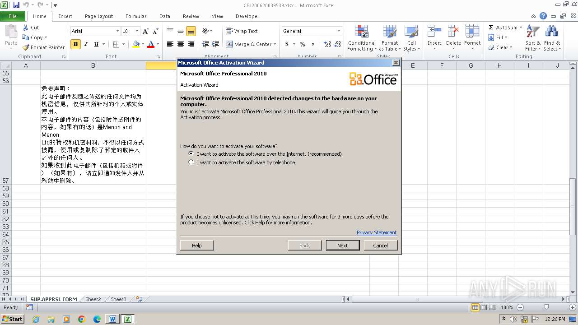Click Cancel in Activation Wizard
The height and width of the screenshot is (325, 578).
click(x=380, y=246)
